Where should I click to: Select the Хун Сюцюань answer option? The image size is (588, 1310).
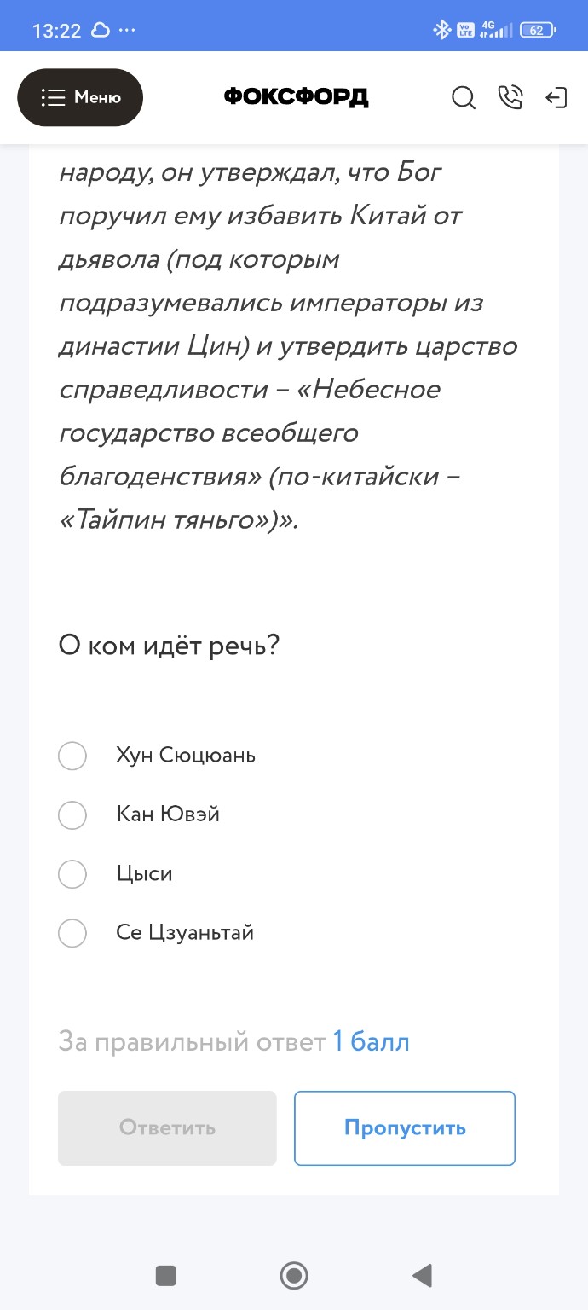[x=72, y=756]
